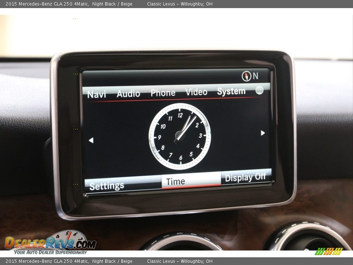Switch to the Video menu

pyautogui.click(x=196, y=92)
